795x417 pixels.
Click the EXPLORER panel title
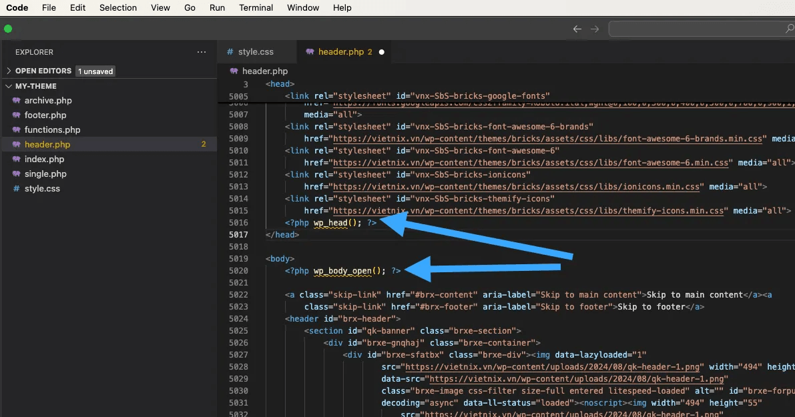pyautogui.click(x=34, y=52)
